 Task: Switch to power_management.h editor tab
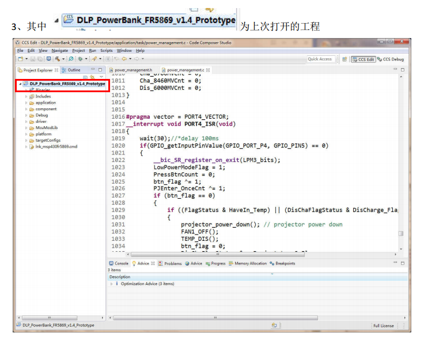(x=131, y=70)
